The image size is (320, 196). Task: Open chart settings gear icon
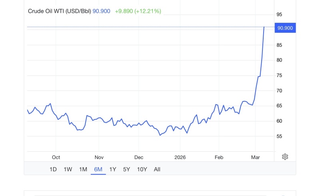coord(285,156)
